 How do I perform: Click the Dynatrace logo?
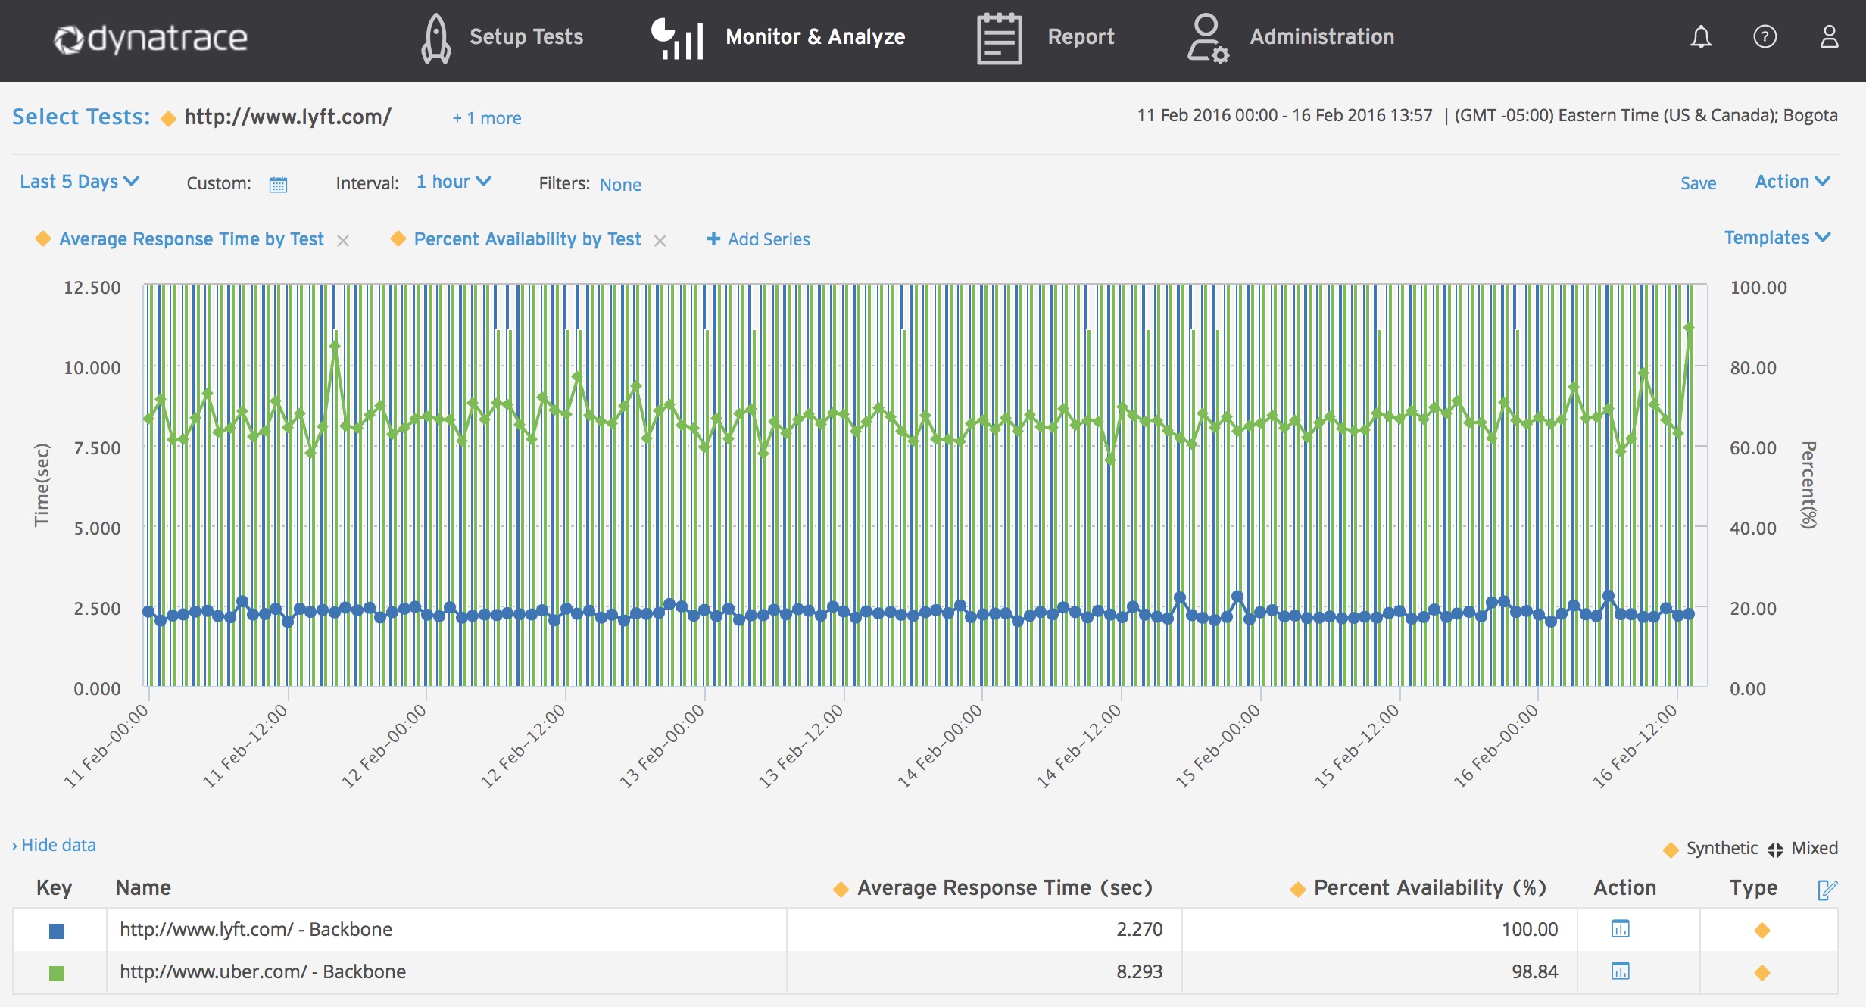151,39
